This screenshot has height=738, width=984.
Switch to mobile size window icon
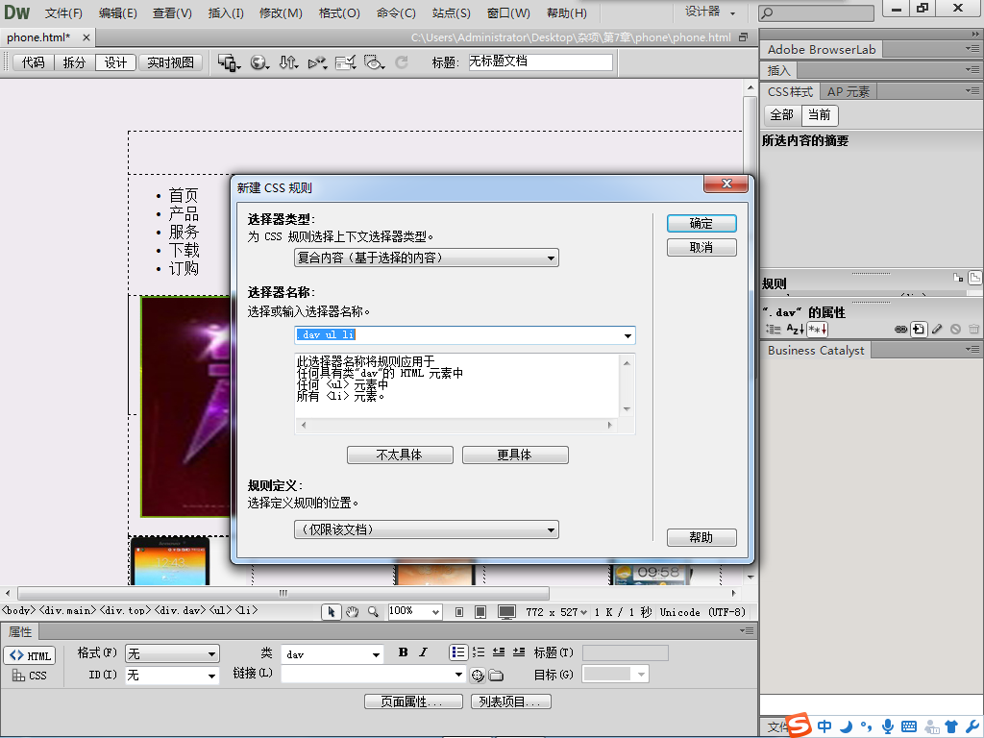459,612
